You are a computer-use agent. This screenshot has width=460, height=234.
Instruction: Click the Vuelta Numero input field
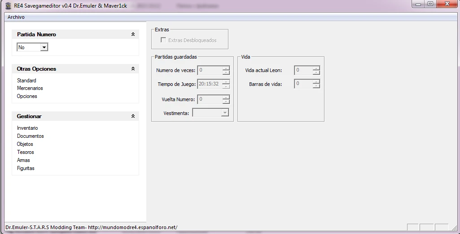pos(210,99)
